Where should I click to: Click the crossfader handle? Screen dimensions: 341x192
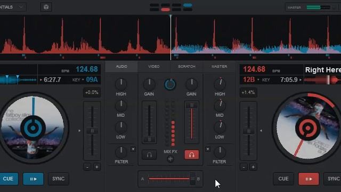[192, 179]
